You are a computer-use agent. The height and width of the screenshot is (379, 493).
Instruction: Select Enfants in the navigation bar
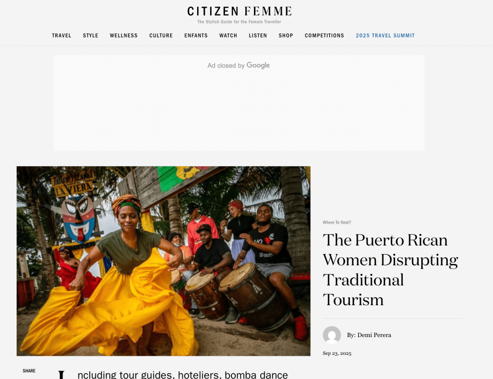[196, 36]
